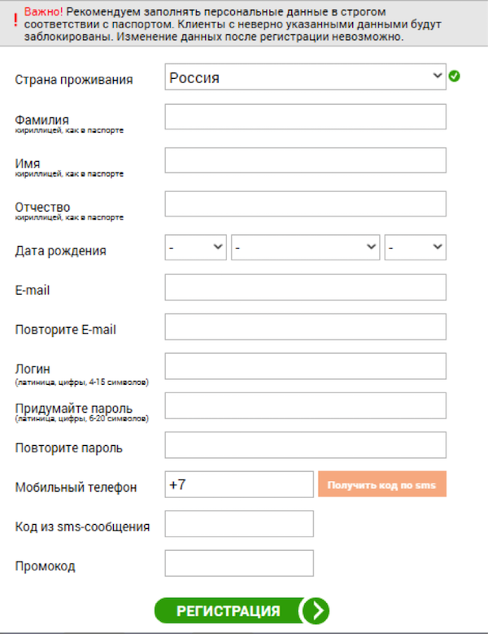Click the Код из sms-сообщения field

(239, 524)
